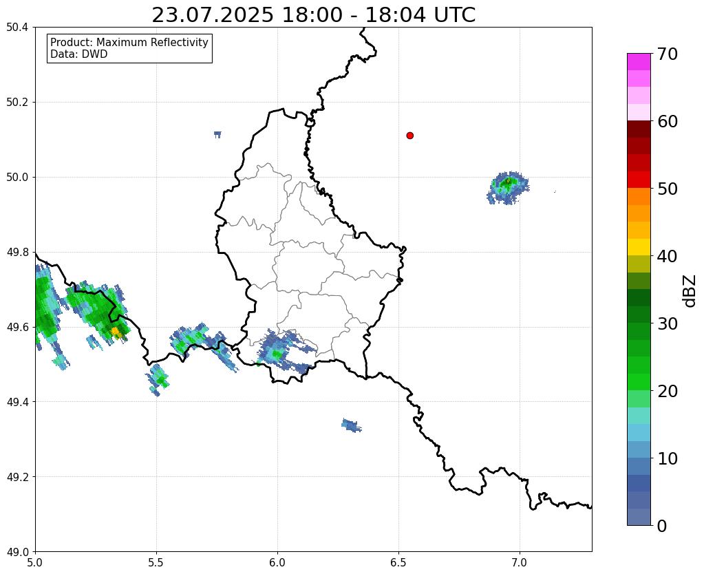704x574 pixels.
Task: Click longitude axis label '6.5'
Action: [x=398, y=562]
